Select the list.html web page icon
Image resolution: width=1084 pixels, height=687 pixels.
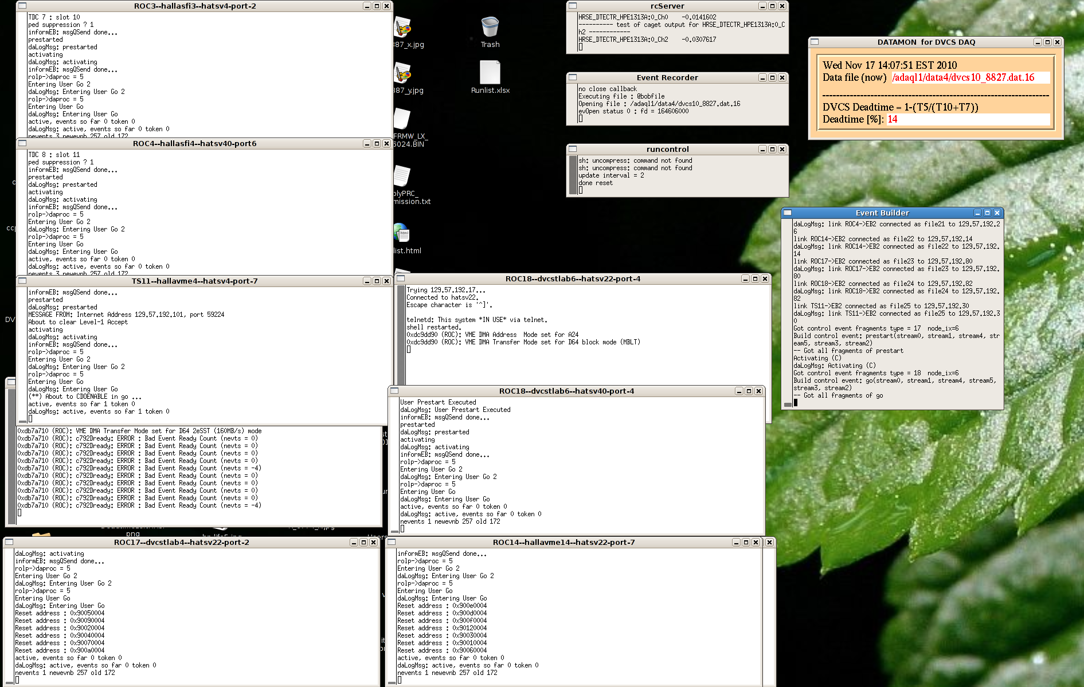[402, 234]
